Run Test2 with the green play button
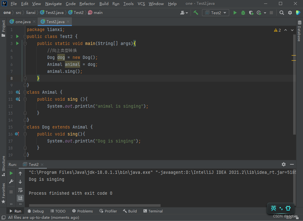 pos(235,13)
